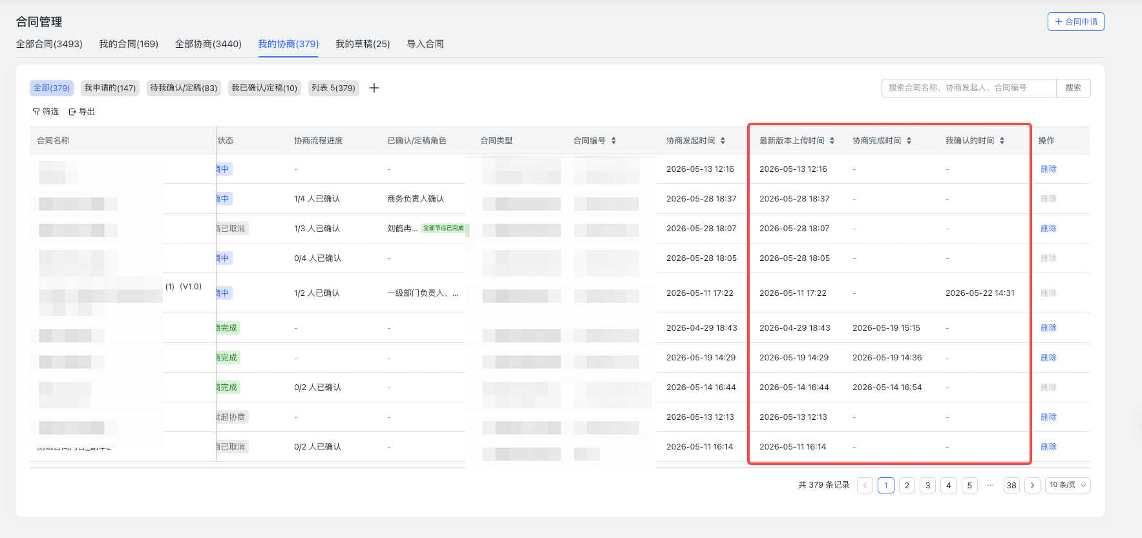Click the 0/4 人已确认 progress cell

click(x=317, y=258)
